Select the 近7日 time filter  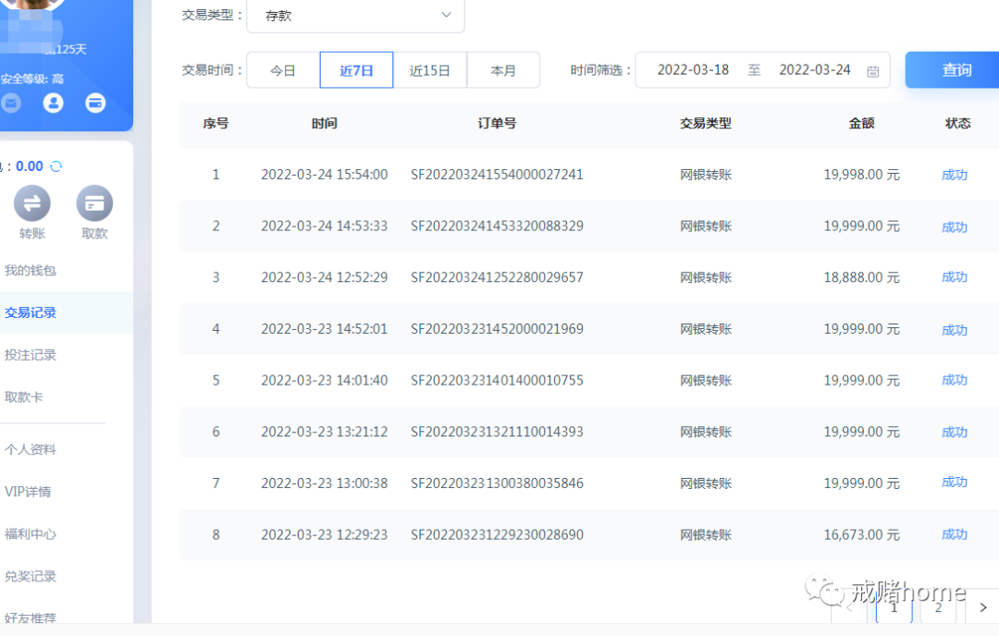click(x=356, y=70)
